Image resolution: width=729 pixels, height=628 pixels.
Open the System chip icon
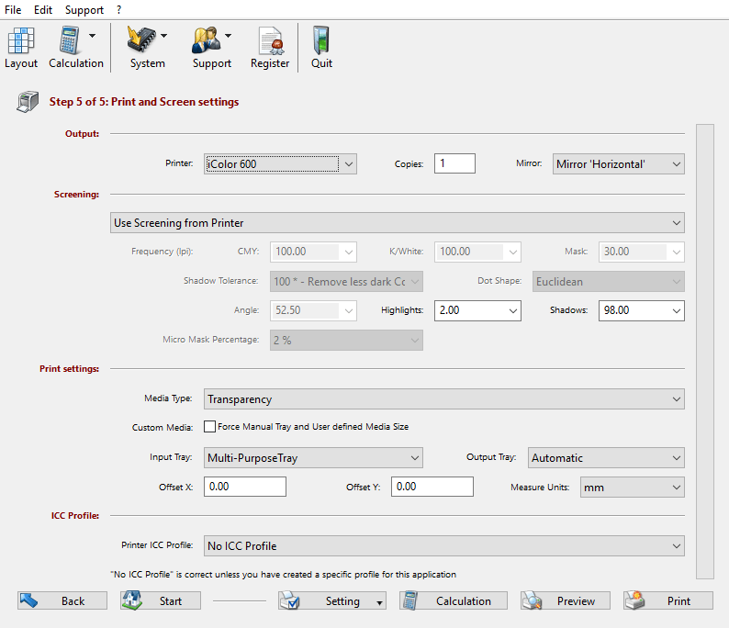pyautogui.click(x=141, y=40)
